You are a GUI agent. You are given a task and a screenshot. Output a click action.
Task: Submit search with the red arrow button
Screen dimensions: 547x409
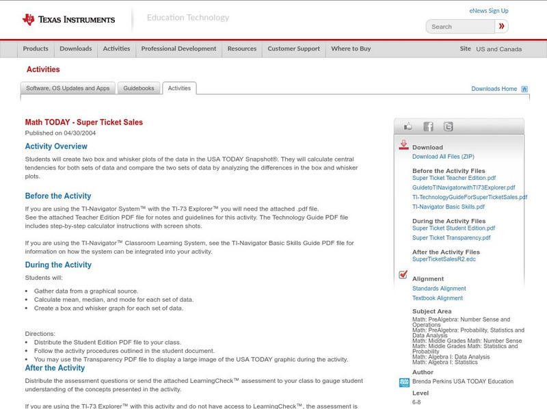click(501, 26)
